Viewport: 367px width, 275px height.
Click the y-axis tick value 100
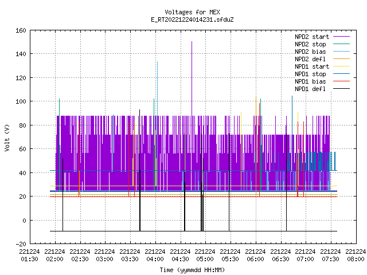click(21, 101)
